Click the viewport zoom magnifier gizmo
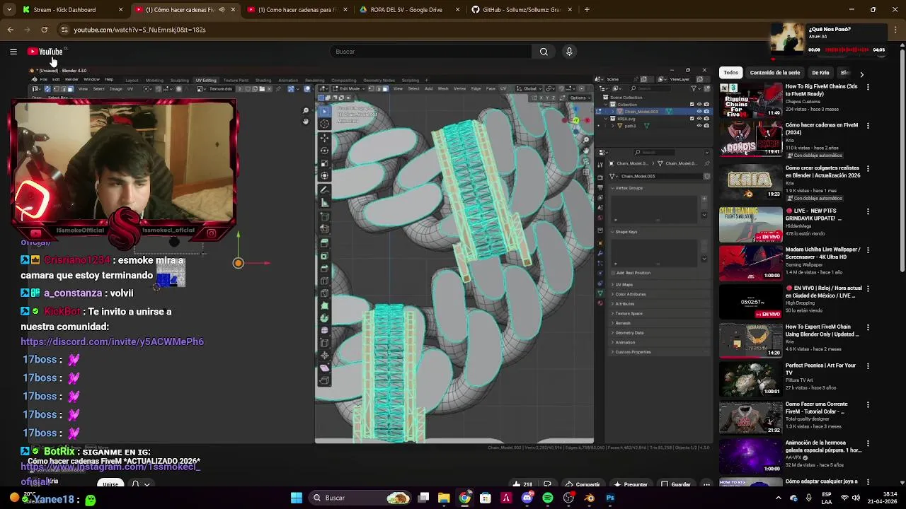This screenshot has height=509, width=906. point(586,140)
